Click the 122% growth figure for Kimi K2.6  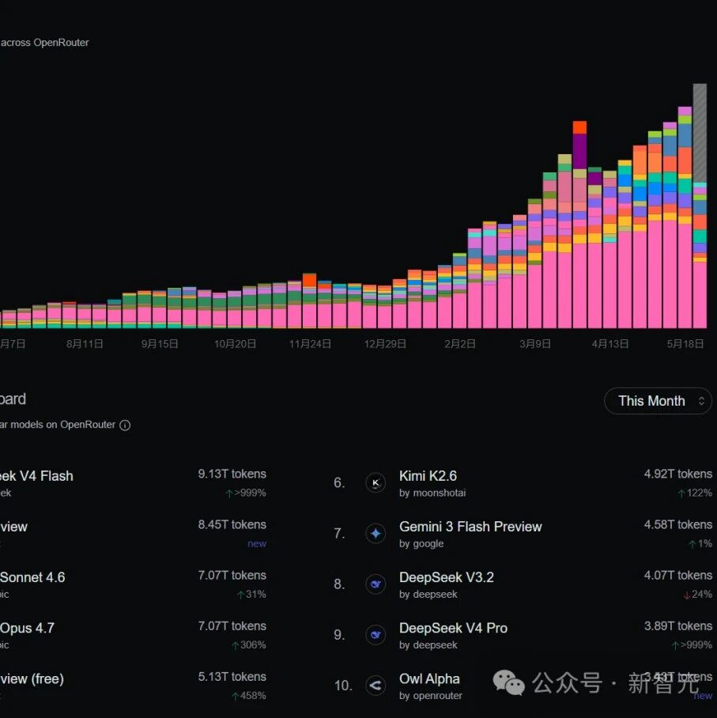click(x=695, y=493)
